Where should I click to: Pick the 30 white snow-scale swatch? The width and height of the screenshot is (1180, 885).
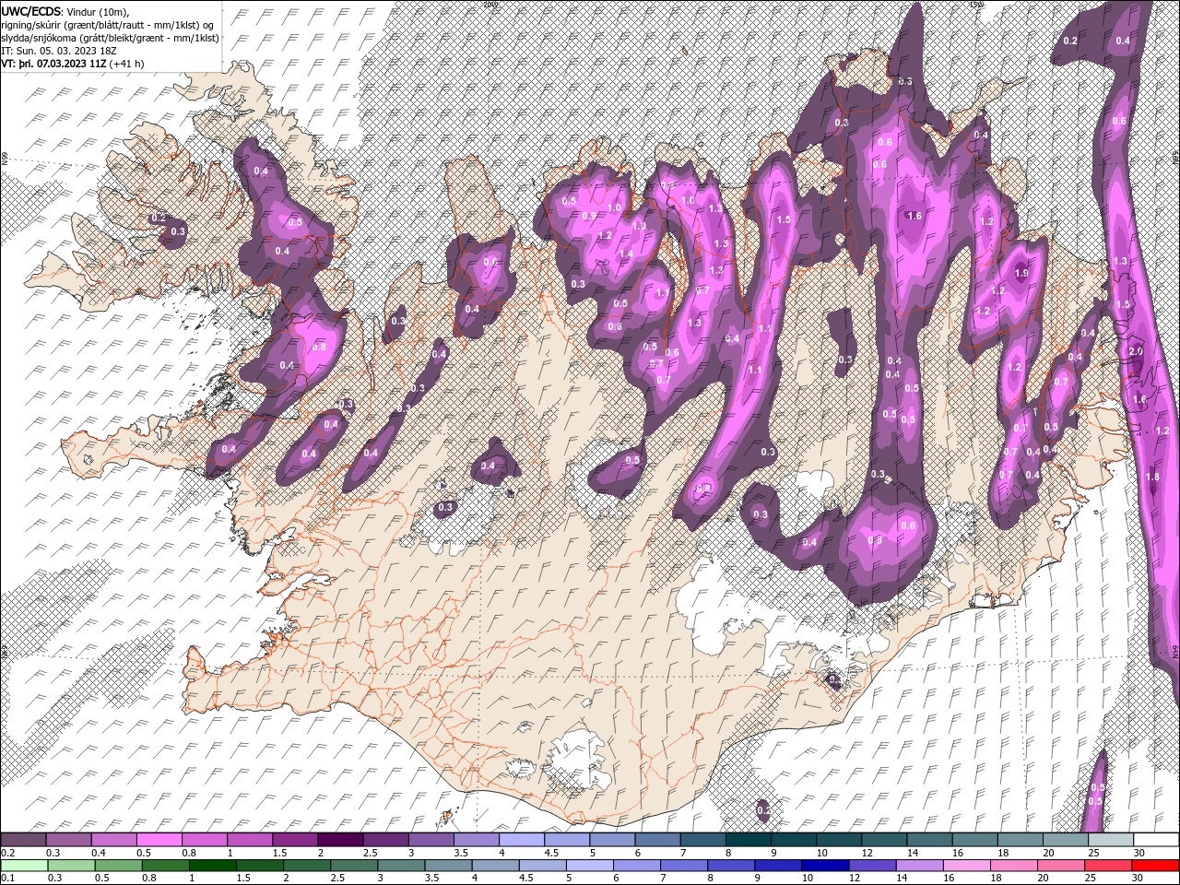pos(1155,839)
